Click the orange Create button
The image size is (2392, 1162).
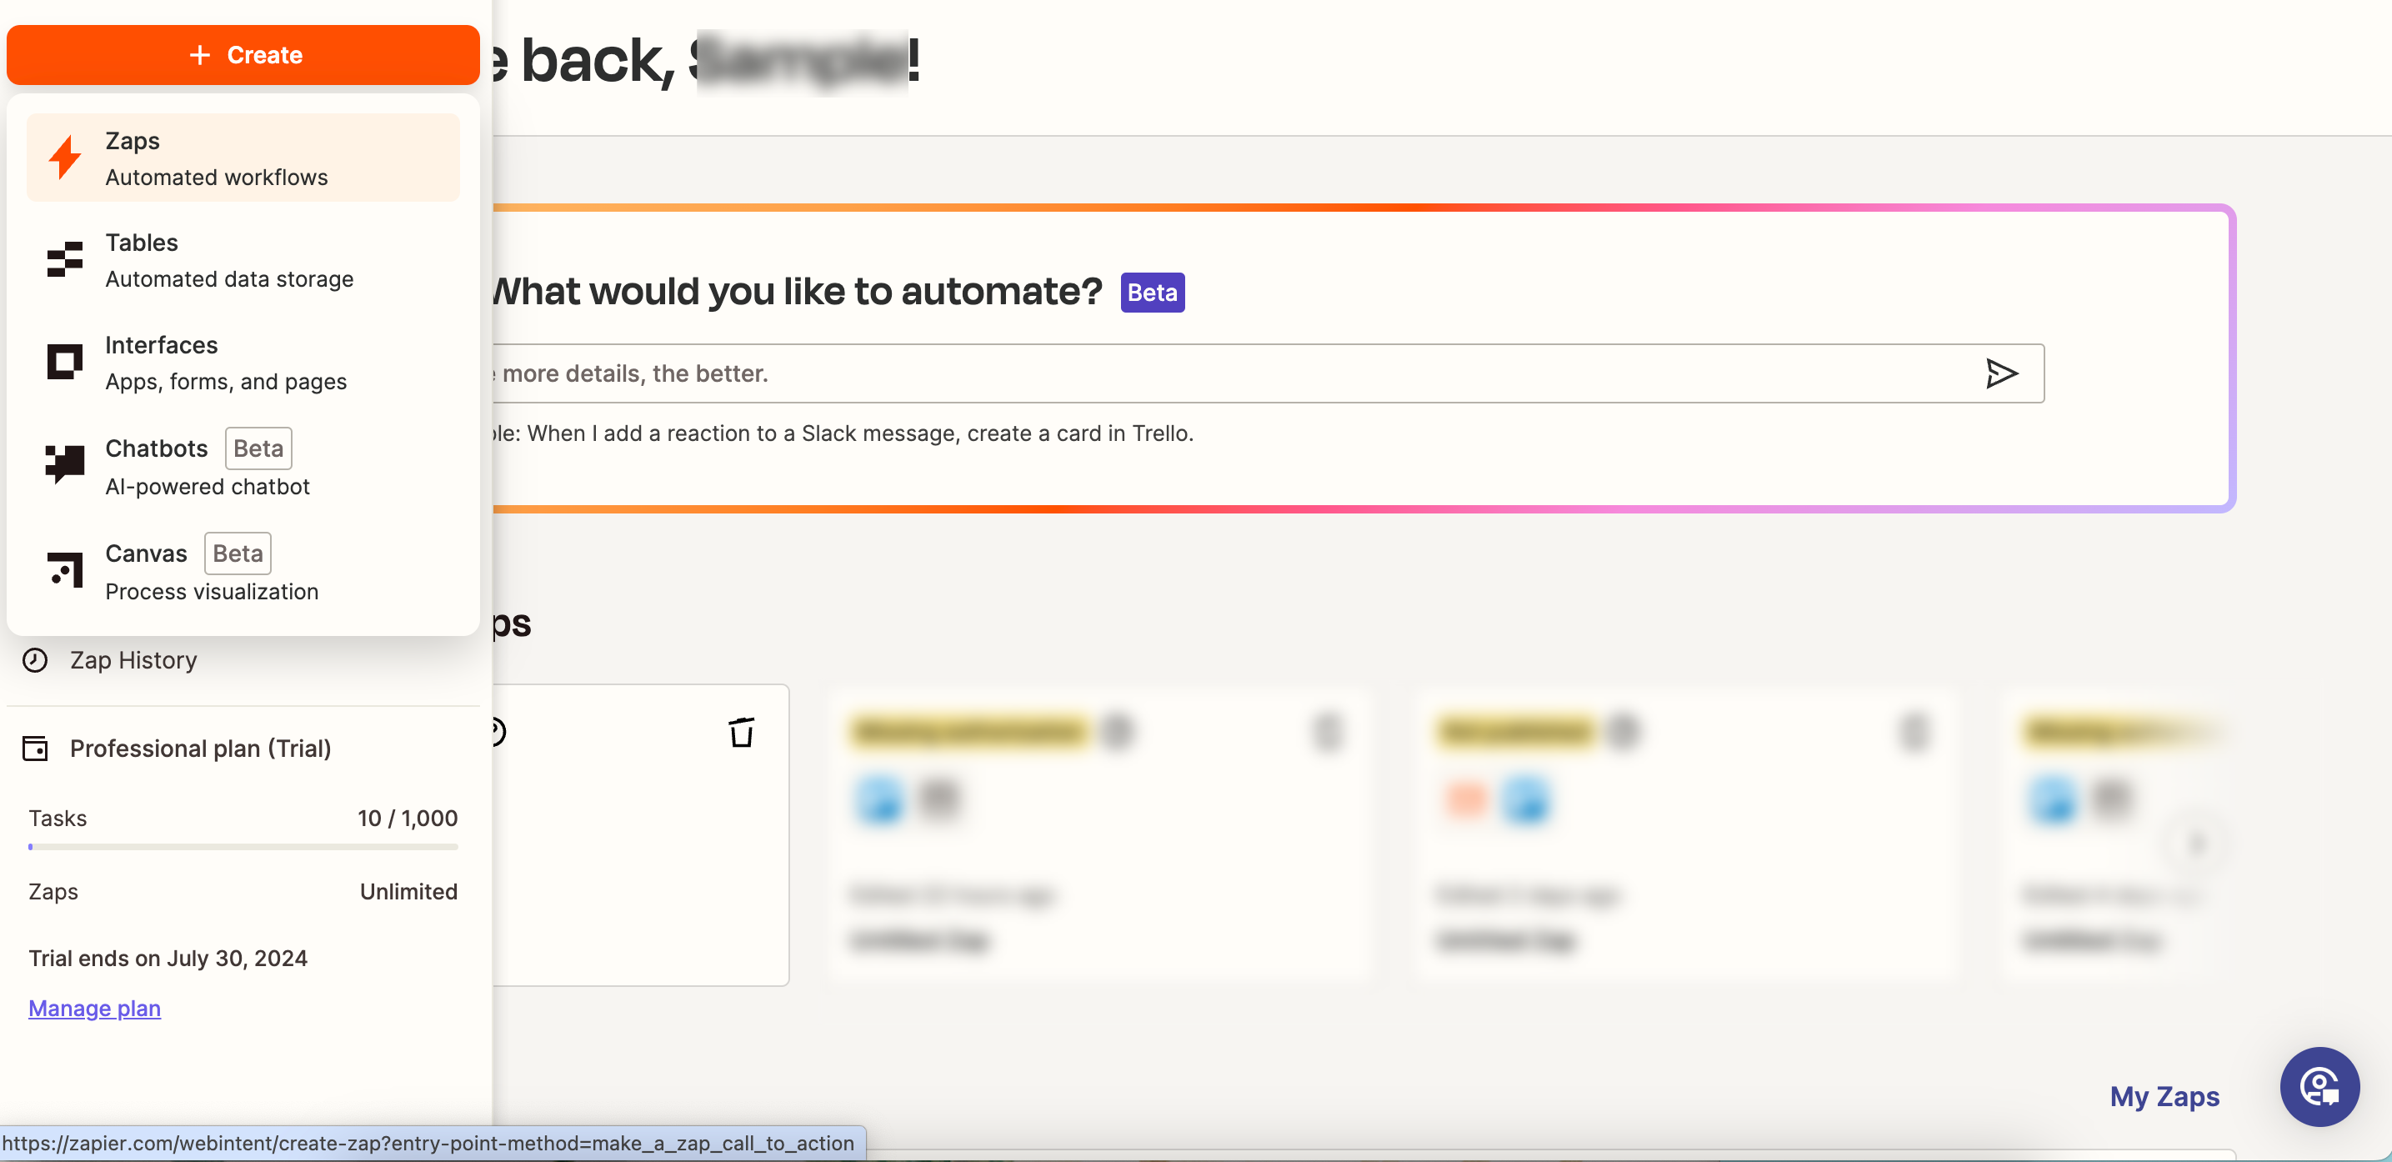(243, 55)
